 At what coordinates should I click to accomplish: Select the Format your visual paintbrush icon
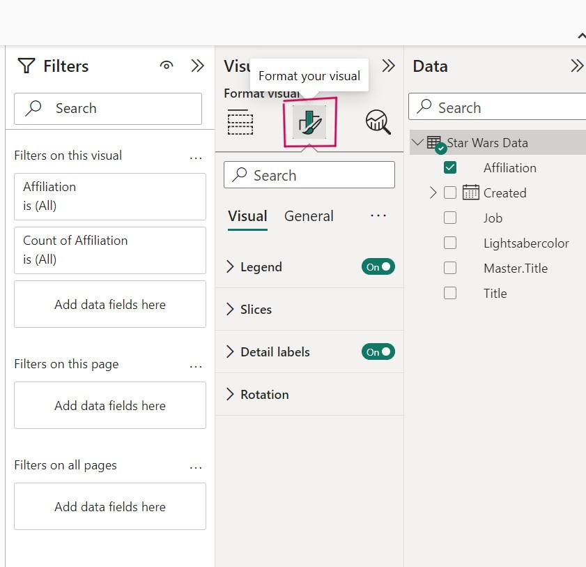(x=309, y=122)
